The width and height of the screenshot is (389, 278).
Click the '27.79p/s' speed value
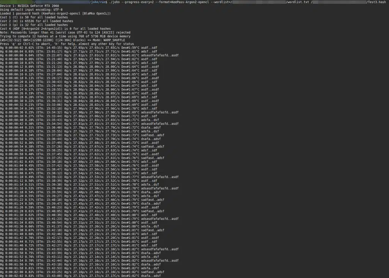coord(80,127)
